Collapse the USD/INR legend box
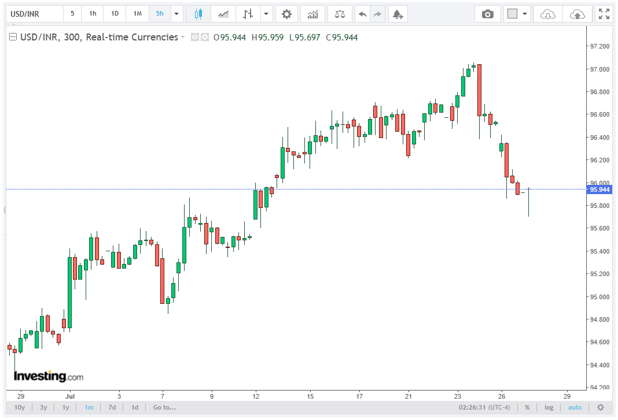 pos(13,37)
